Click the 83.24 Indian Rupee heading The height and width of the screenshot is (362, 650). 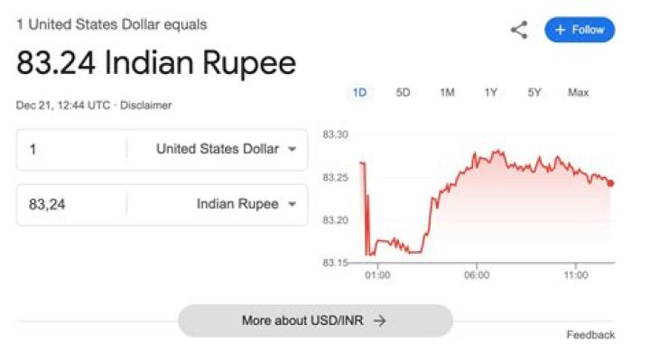click(156, 64)
